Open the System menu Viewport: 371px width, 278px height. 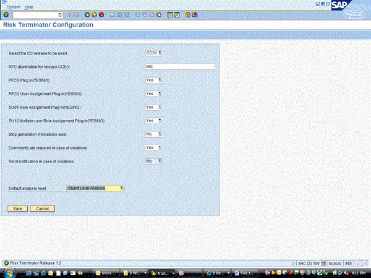tap(14, 6)
